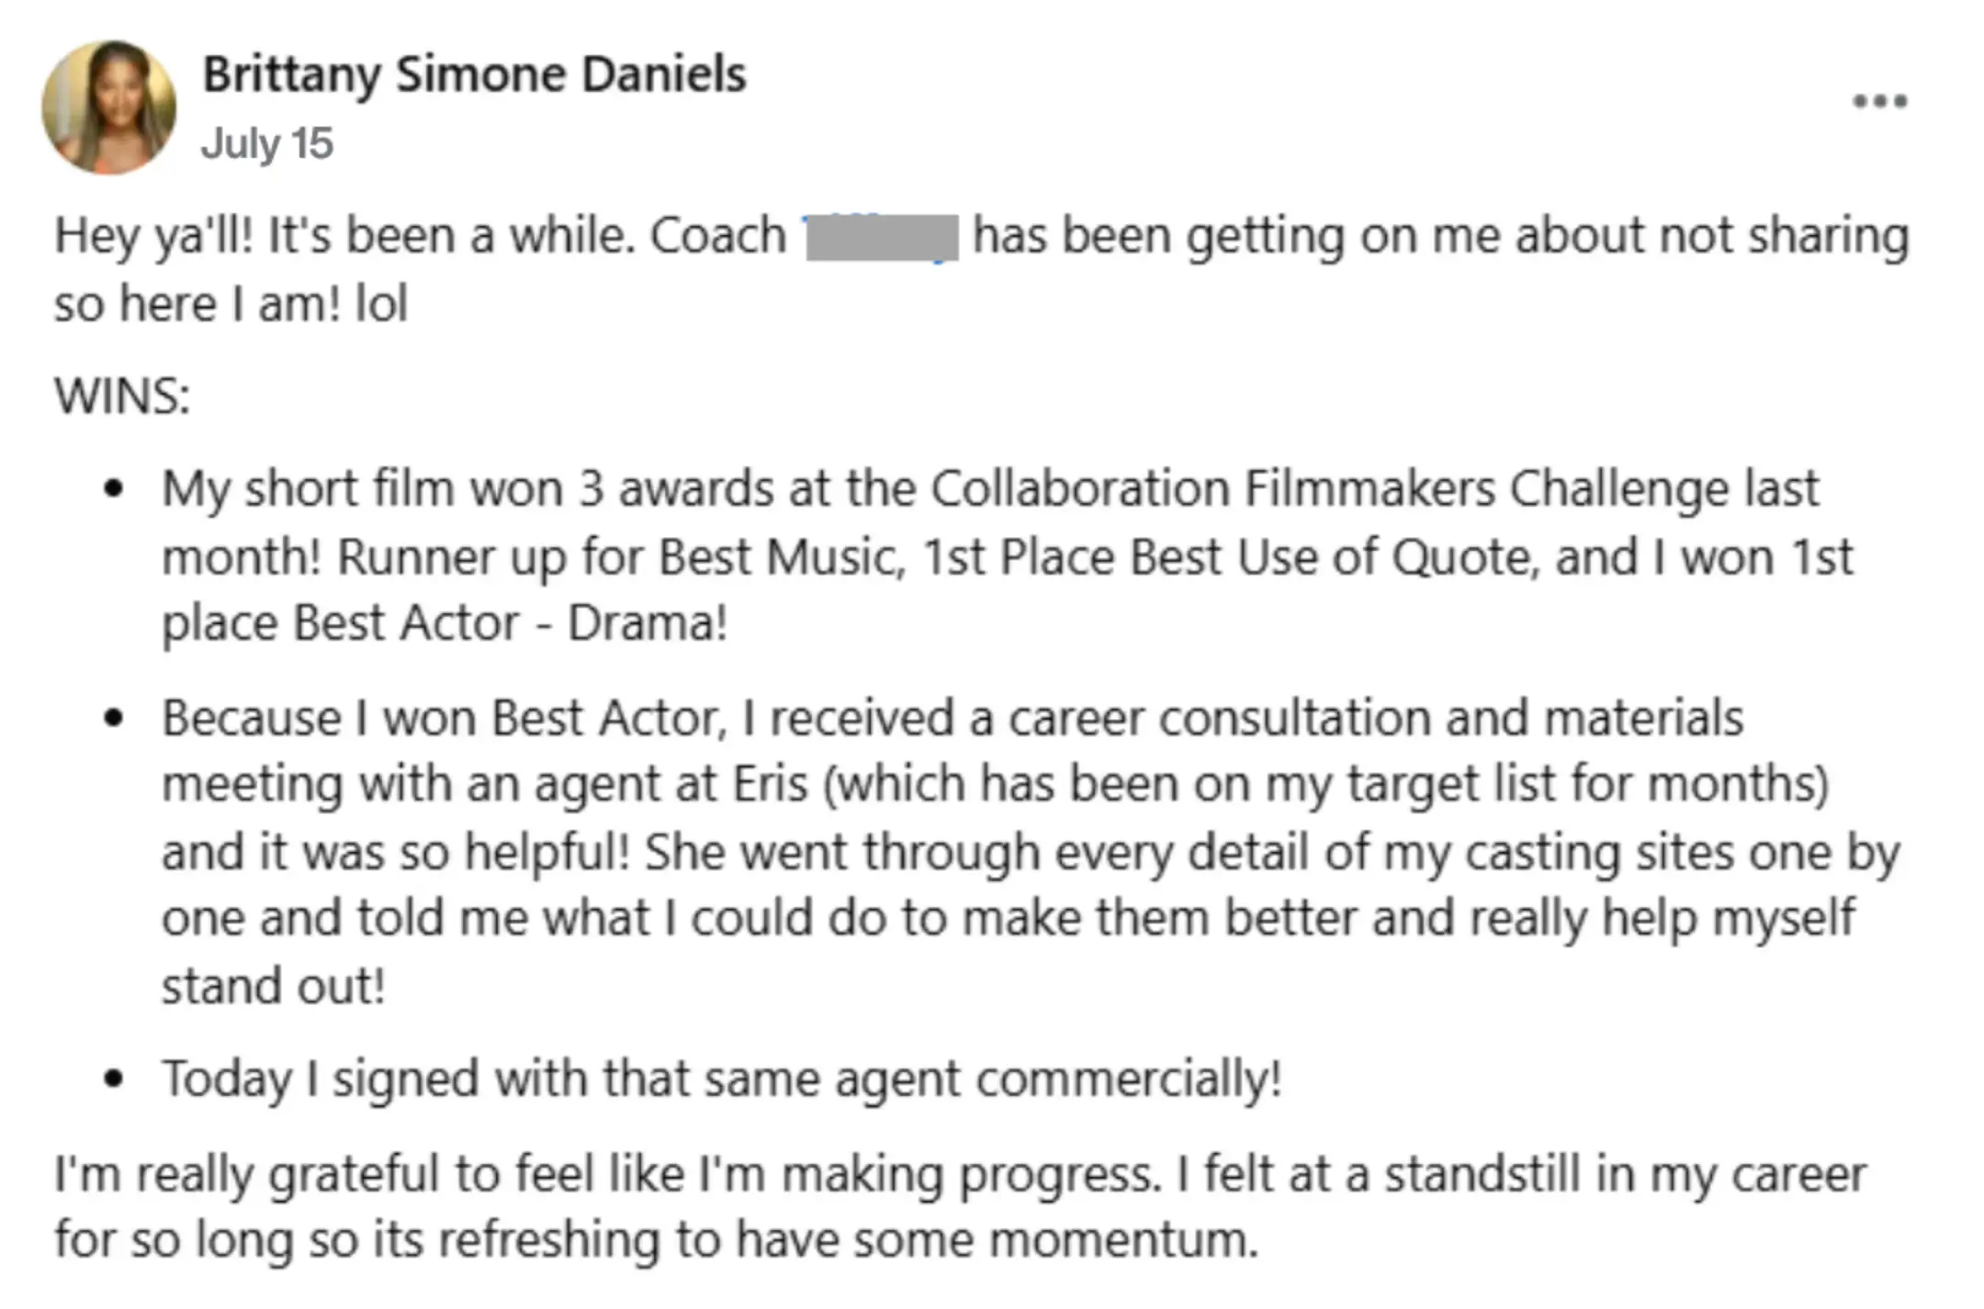The height and width of the screenshot is (1309, 1984).
Task: Click the greyed-out tagged coach name
Action: [x=882, y=238]
